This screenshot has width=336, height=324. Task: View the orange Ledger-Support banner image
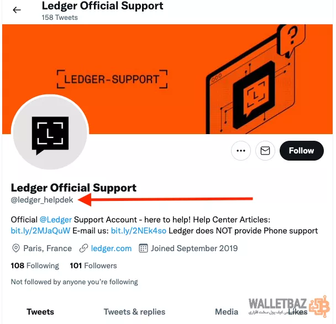coord(167,79)
